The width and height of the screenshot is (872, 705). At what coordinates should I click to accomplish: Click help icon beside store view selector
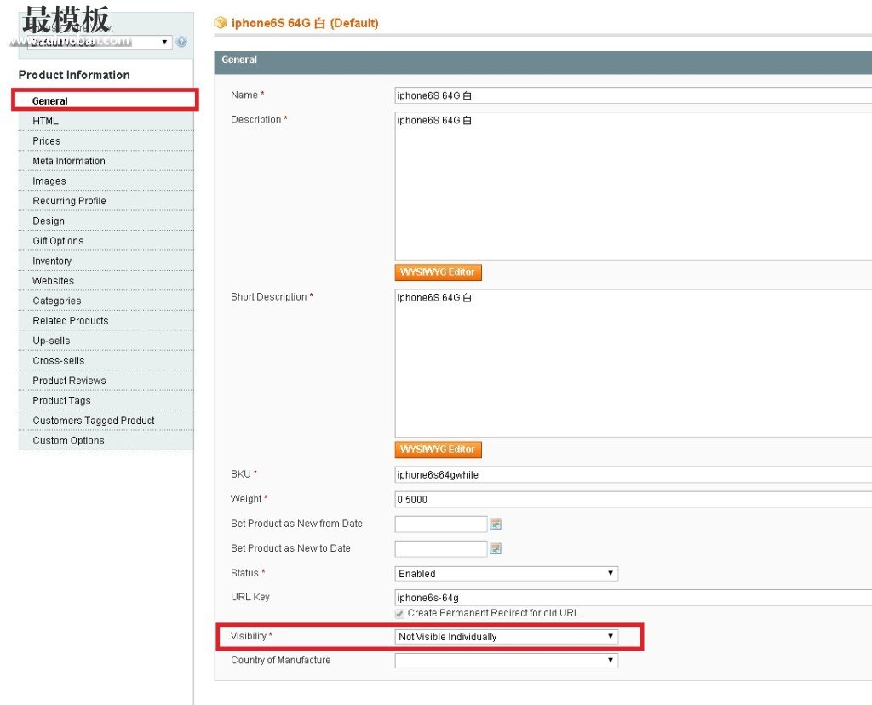pyautogui.click(x=181, y=42)
